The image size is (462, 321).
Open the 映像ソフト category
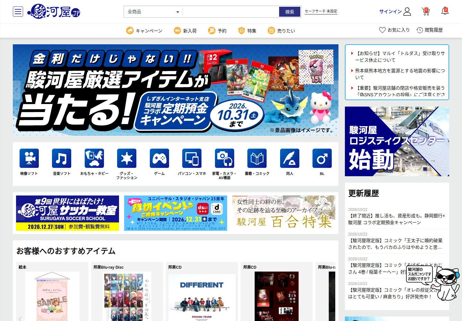point(29,162)
